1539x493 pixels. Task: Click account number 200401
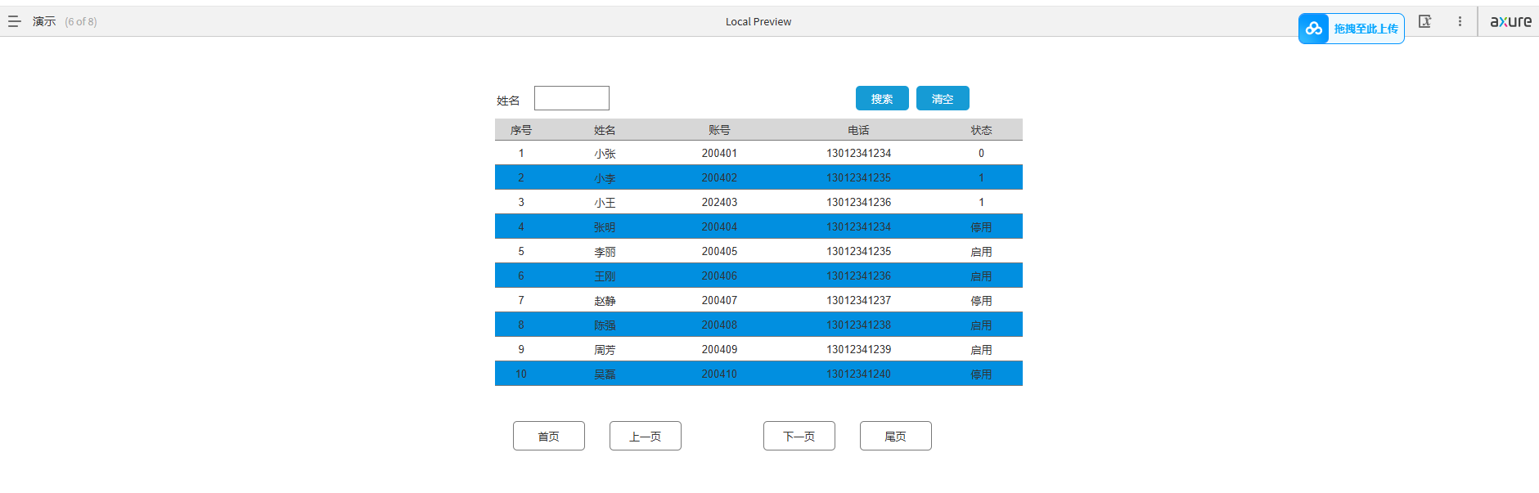(719, 153)
